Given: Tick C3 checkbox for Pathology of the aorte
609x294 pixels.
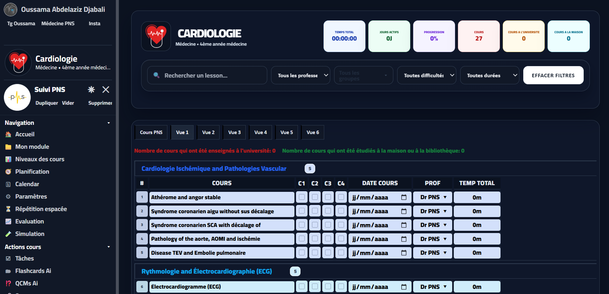Looking at the screenshot, I should [x=328, y=239].
